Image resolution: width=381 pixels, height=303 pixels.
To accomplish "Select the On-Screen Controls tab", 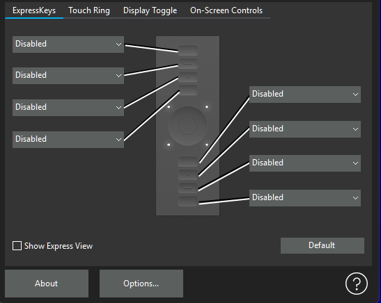I will point(226,10).
